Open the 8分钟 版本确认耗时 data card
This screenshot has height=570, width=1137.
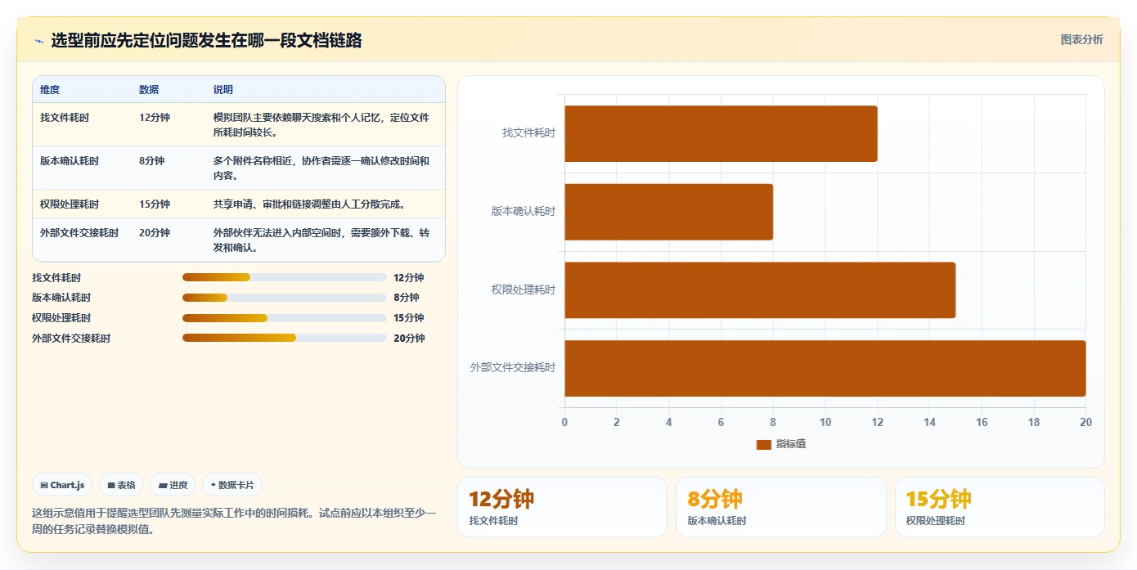780,507
